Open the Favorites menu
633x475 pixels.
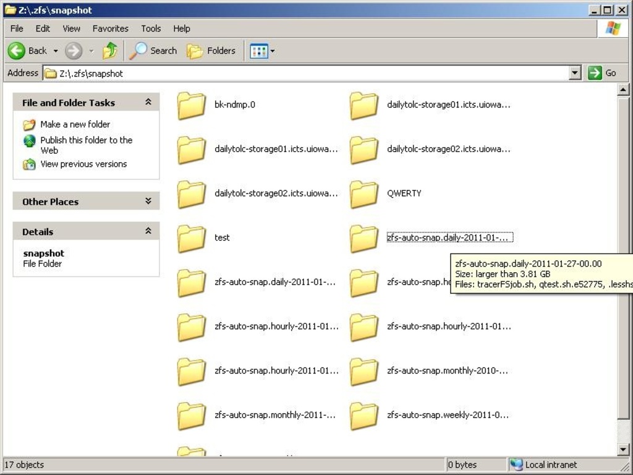pyautogui.click(x=110, y=28)
